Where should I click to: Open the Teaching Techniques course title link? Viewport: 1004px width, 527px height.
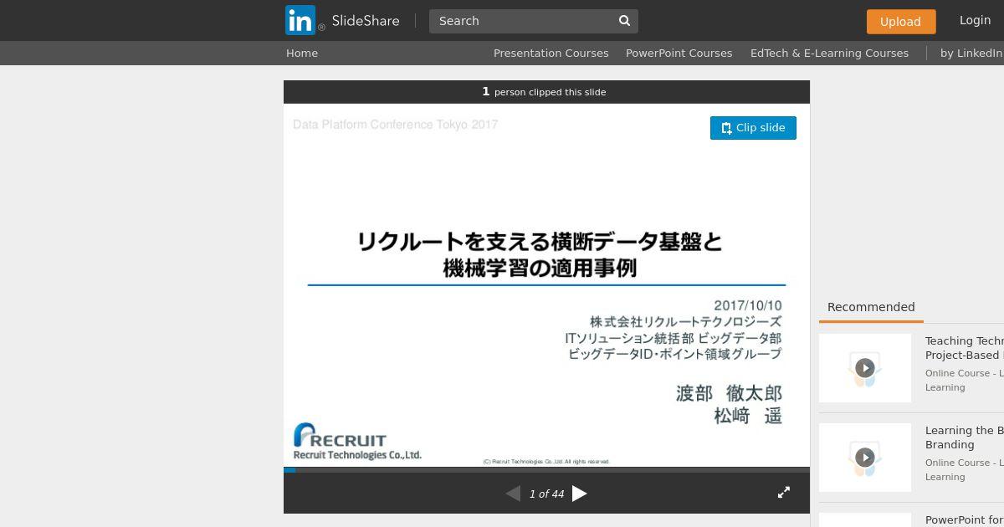tap(964, 348)
